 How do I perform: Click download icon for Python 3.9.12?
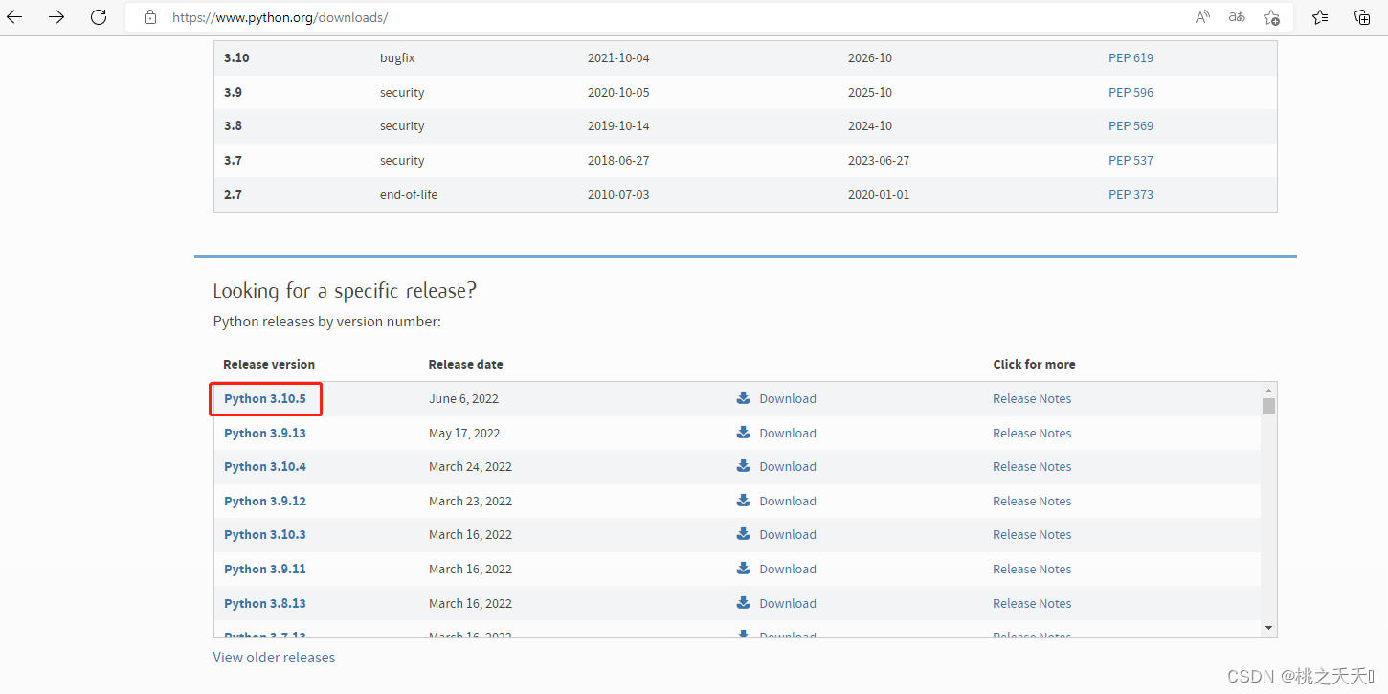point(744,501)
